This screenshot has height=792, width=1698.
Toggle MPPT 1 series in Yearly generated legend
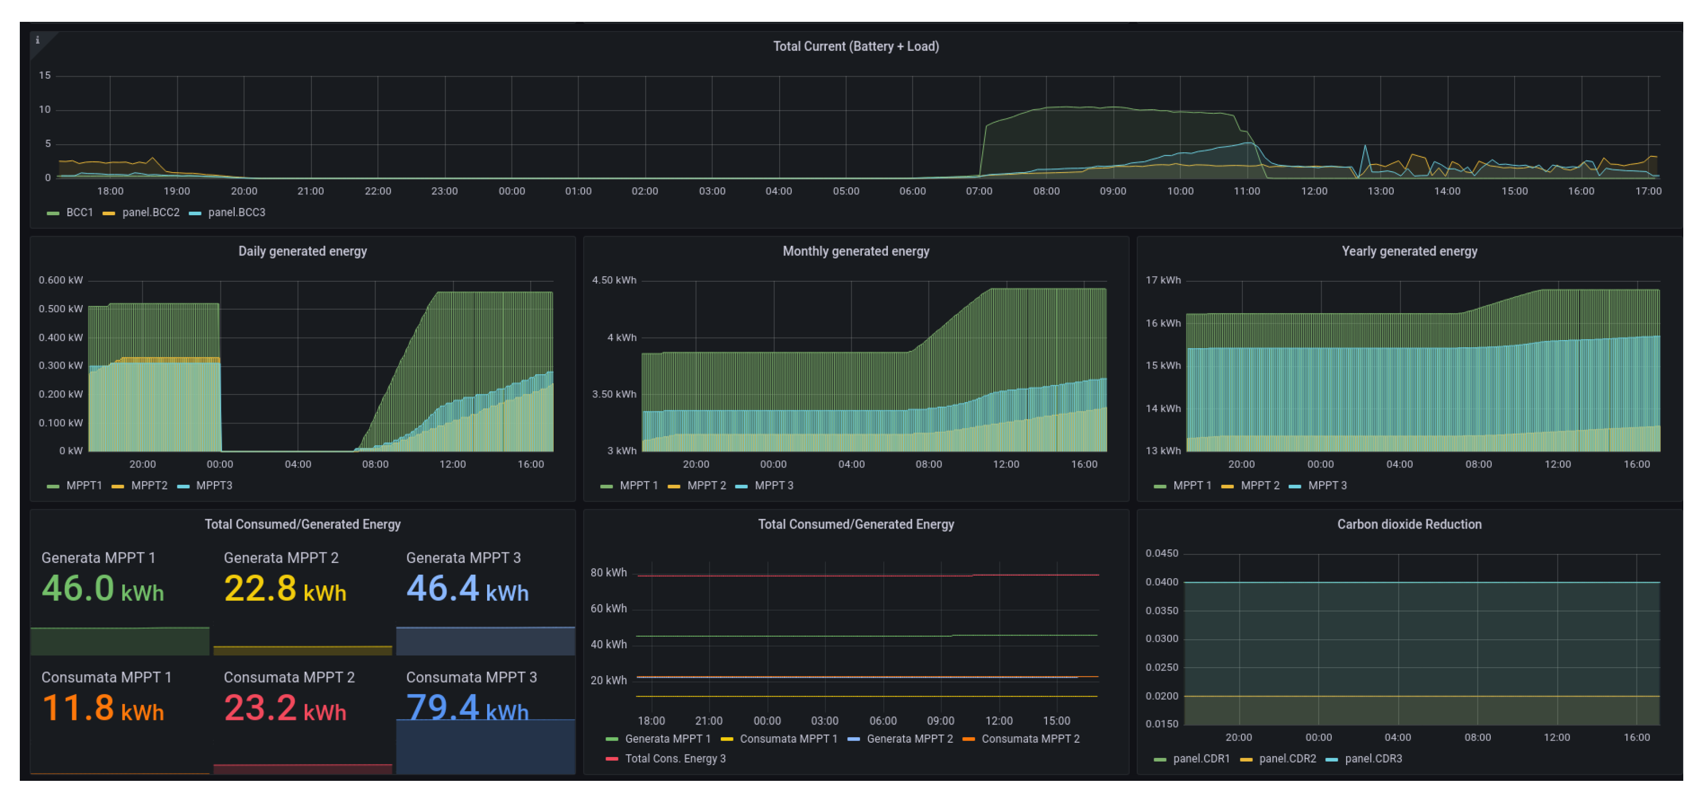(x=1192, y=486)
